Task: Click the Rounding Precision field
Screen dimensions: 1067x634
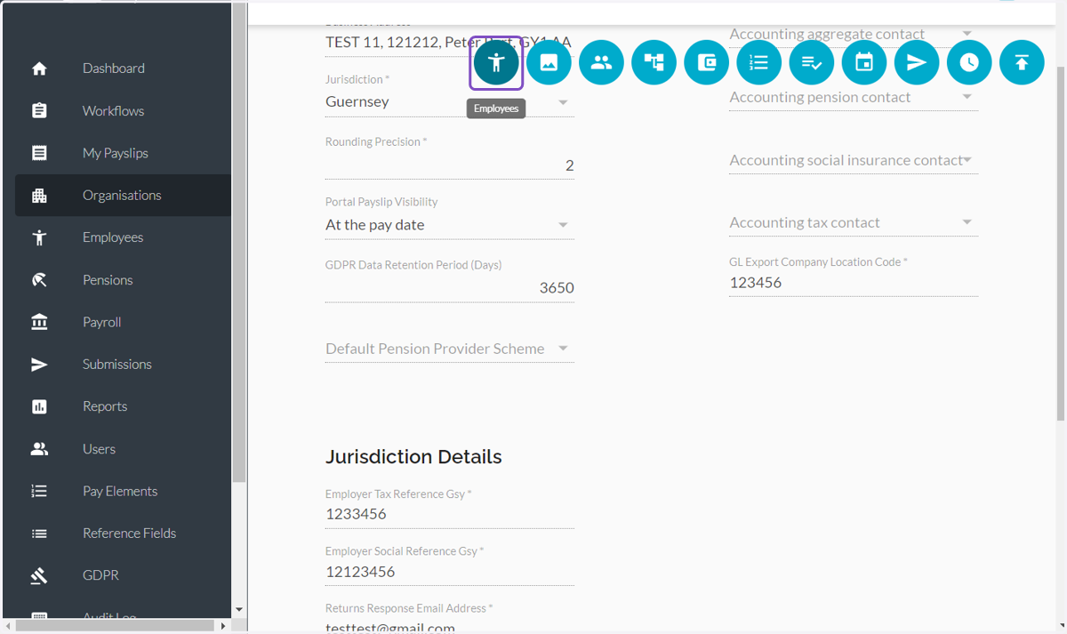Action: click(449, 165)
